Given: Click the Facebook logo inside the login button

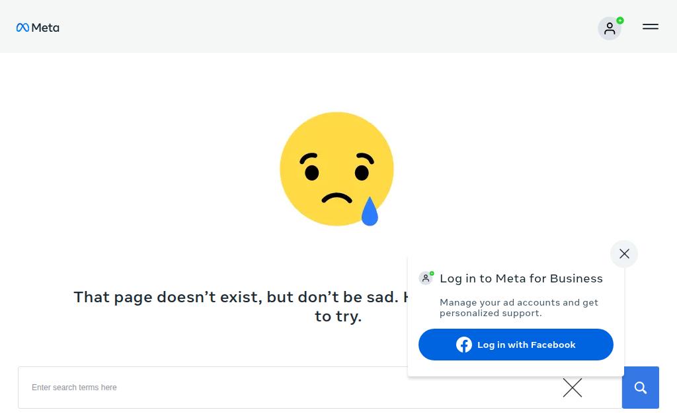Looking at the screenshot, I should [464, 345].
